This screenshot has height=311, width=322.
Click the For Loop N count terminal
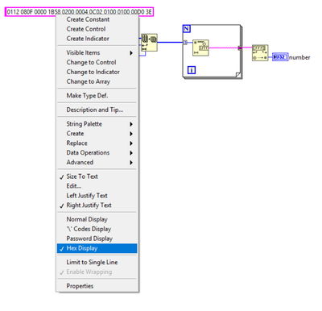point(187,29)
